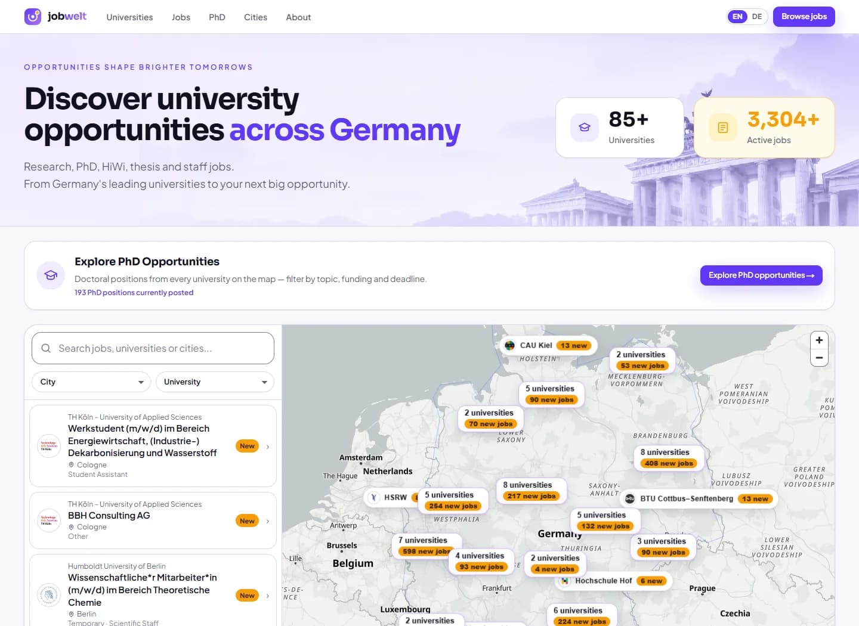Click the New badge on the Werkstudent card
Screen dimensions: 859x626
[247, 446]
